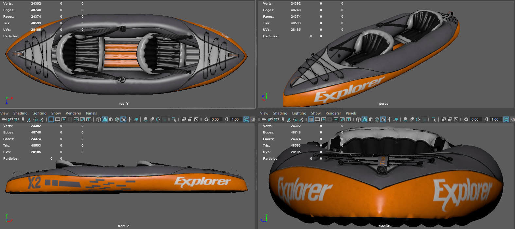This screenshot has height=229, width=515.
Task: Click Select Camera icon in side -X panel
Action: (264, 119)
